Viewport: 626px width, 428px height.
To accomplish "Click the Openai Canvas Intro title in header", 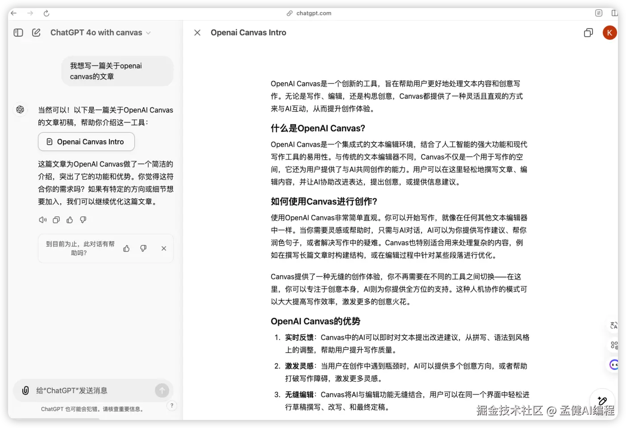I will 248,33.
